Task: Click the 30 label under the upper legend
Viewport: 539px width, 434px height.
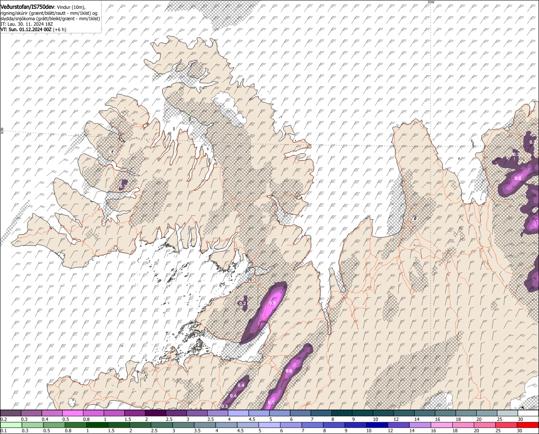Action: [x=520, y=419]
